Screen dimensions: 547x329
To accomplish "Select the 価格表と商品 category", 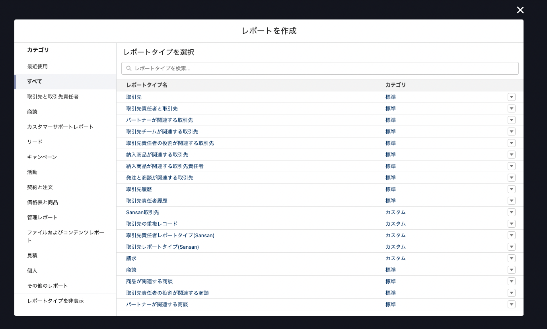I will 65,202.
